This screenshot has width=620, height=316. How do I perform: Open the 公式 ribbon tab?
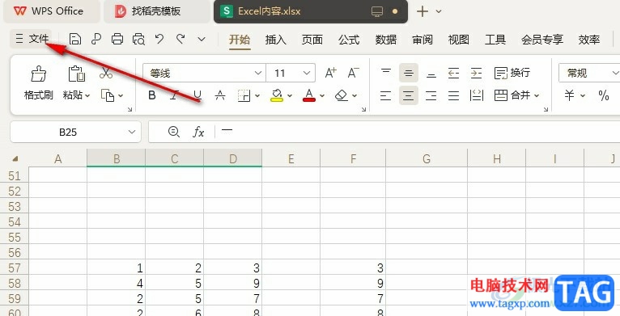click(x=349, y=40)
